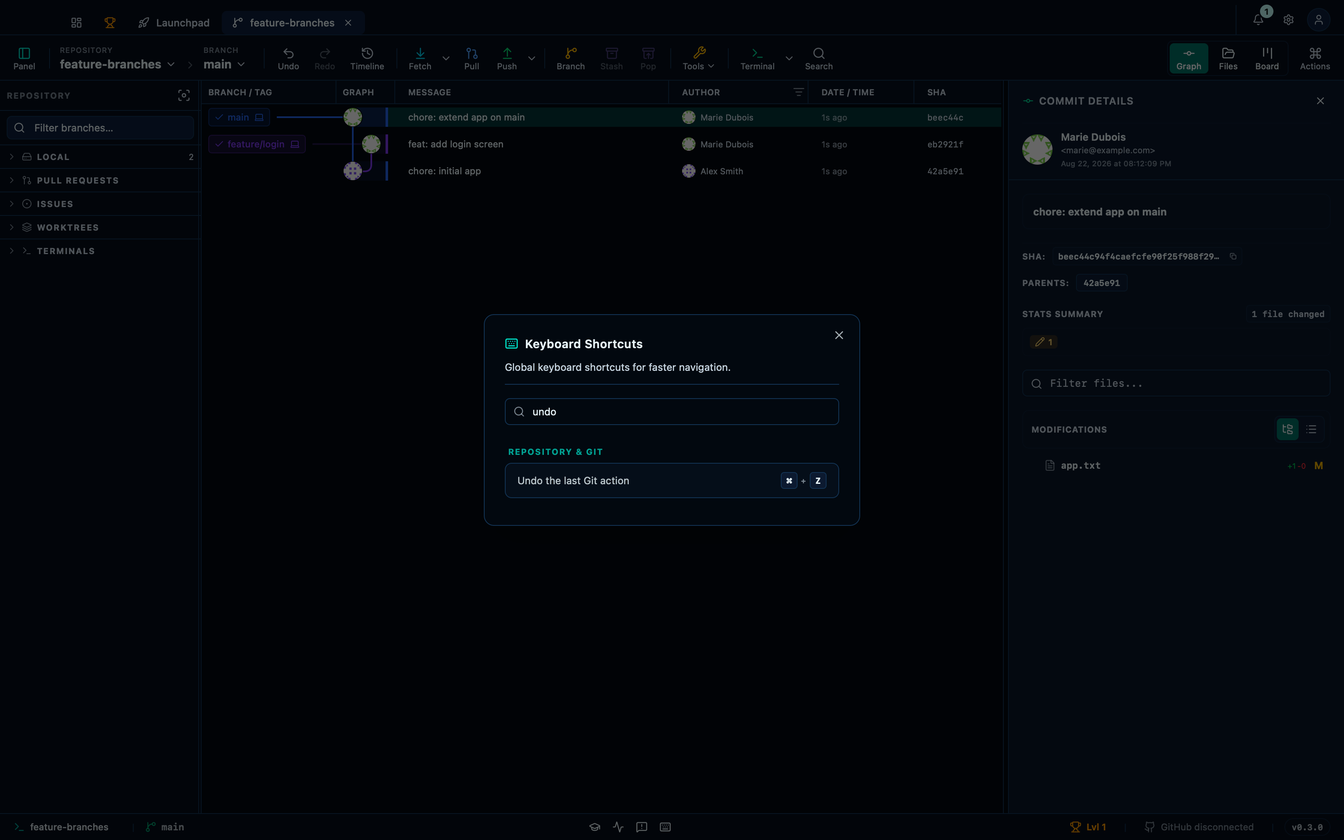Switch modifications to tree view

1287,429
